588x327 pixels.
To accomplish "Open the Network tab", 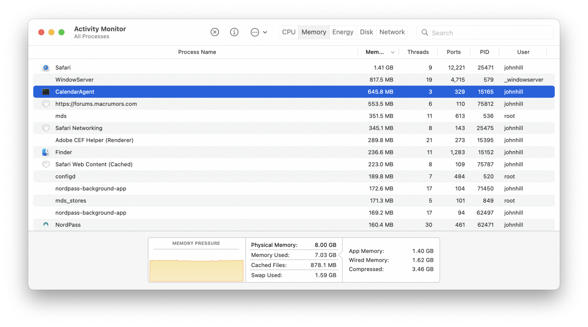I will point(392,32).
